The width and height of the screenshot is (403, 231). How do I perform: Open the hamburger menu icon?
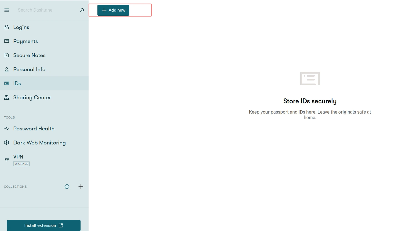[x=7, y=10]
